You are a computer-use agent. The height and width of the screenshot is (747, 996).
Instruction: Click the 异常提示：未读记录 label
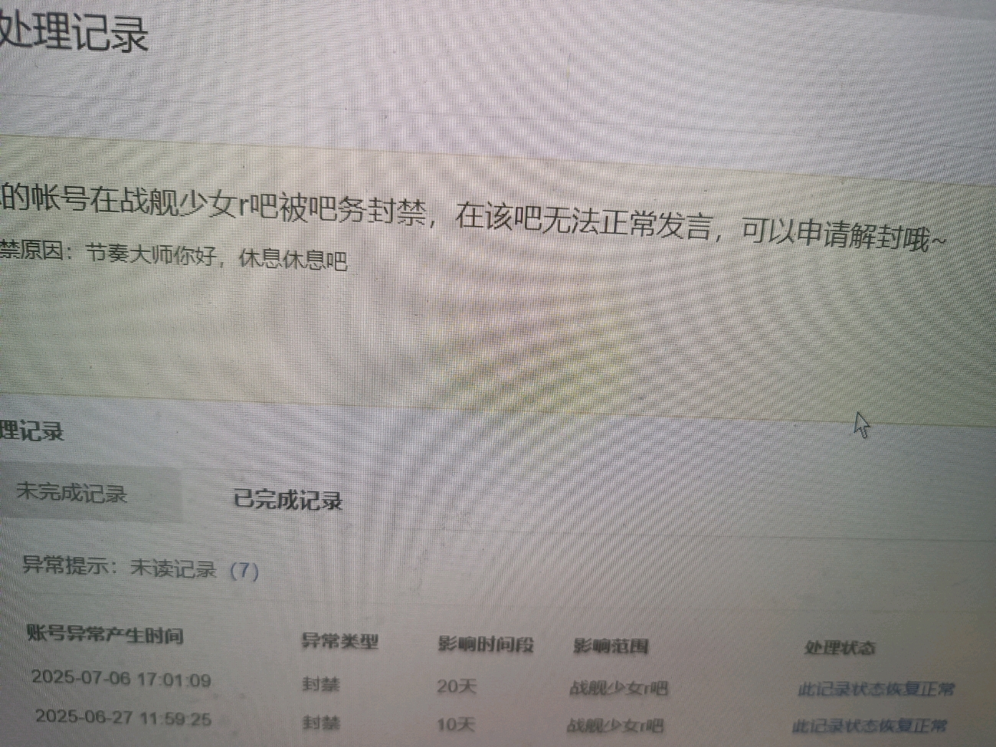[120, 567]
